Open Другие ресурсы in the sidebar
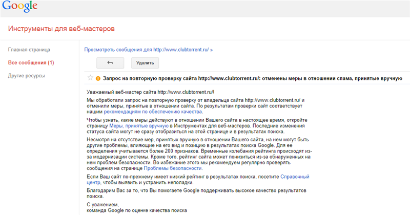This screenshot has width=410, height=215. point(27,76)
